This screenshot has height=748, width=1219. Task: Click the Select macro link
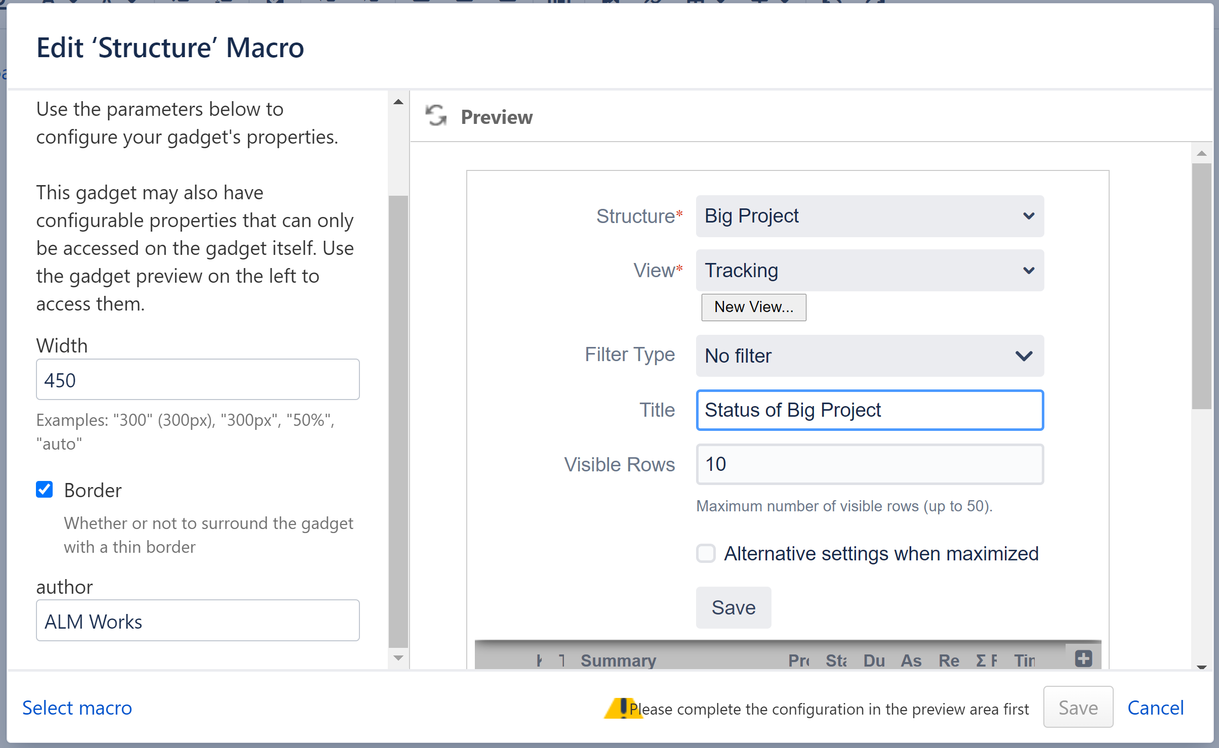pos(77,708)
